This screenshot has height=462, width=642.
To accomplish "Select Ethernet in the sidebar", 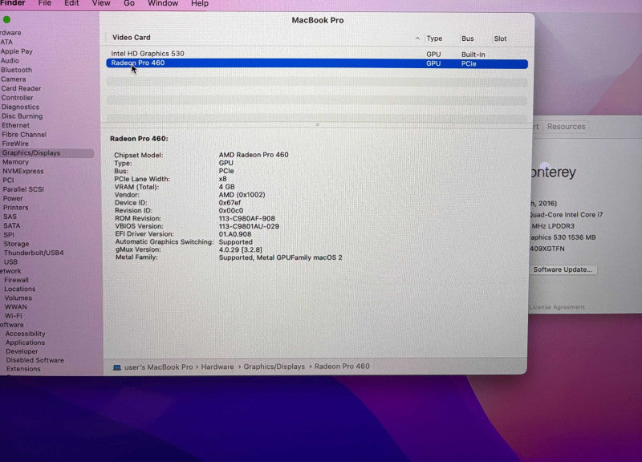I will pos(15,125).
